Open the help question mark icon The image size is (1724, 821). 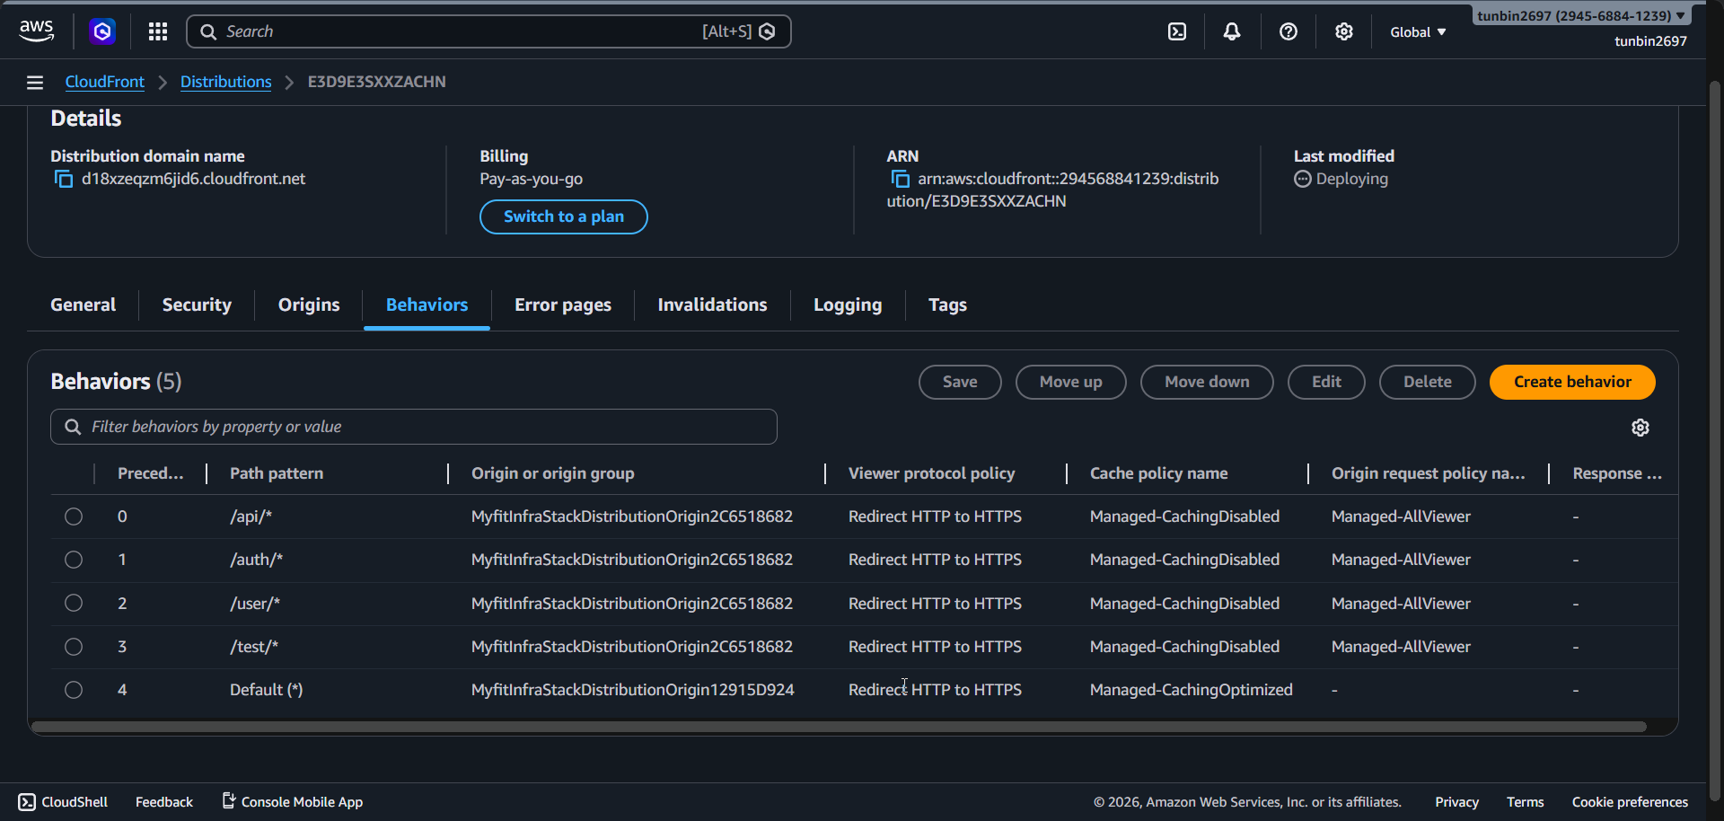click(1289, 31)
